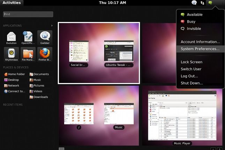Open the OpenOffice application icon
This screenshot has height=150, width=225.
[x=28, y=37]
